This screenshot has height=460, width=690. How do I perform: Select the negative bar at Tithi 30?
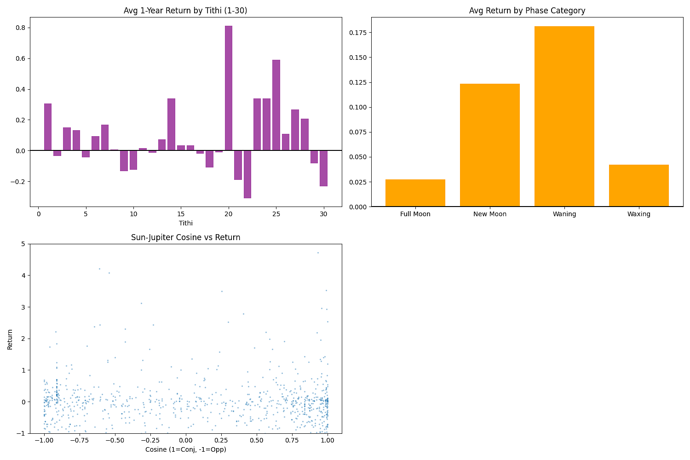coord(323,168)
